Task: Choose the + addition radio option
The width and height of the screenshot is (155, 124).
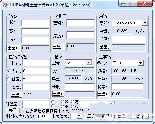Action: pos(53,102)
